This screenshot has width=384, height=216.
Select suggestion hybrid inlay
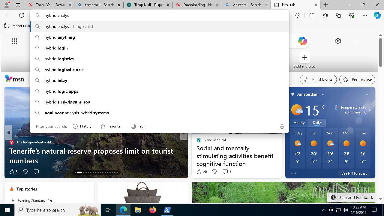tap(160, 80)
